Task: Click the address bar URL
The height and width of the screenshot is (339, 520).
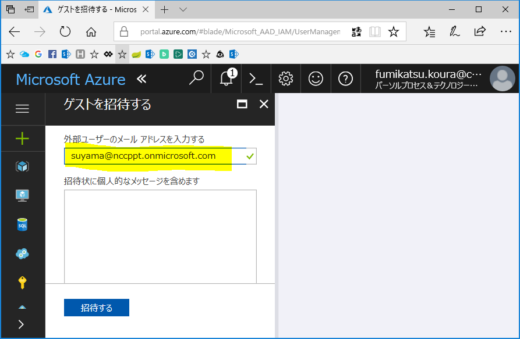Action: tap(240, 32)
